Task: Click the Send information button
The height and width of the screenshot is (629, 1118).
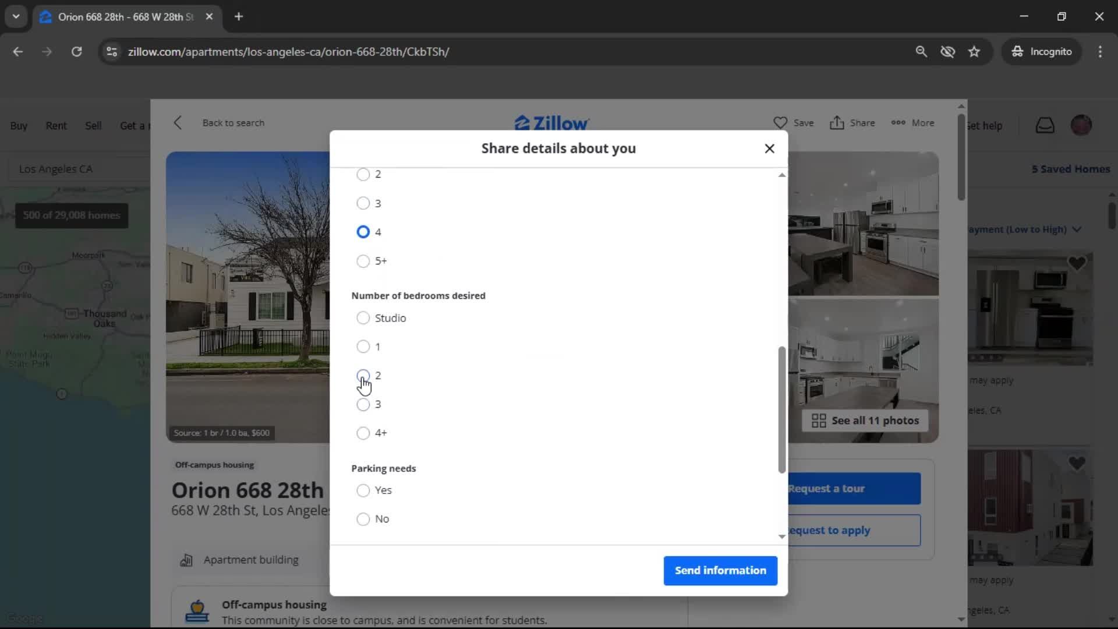Action: (720, 571)
